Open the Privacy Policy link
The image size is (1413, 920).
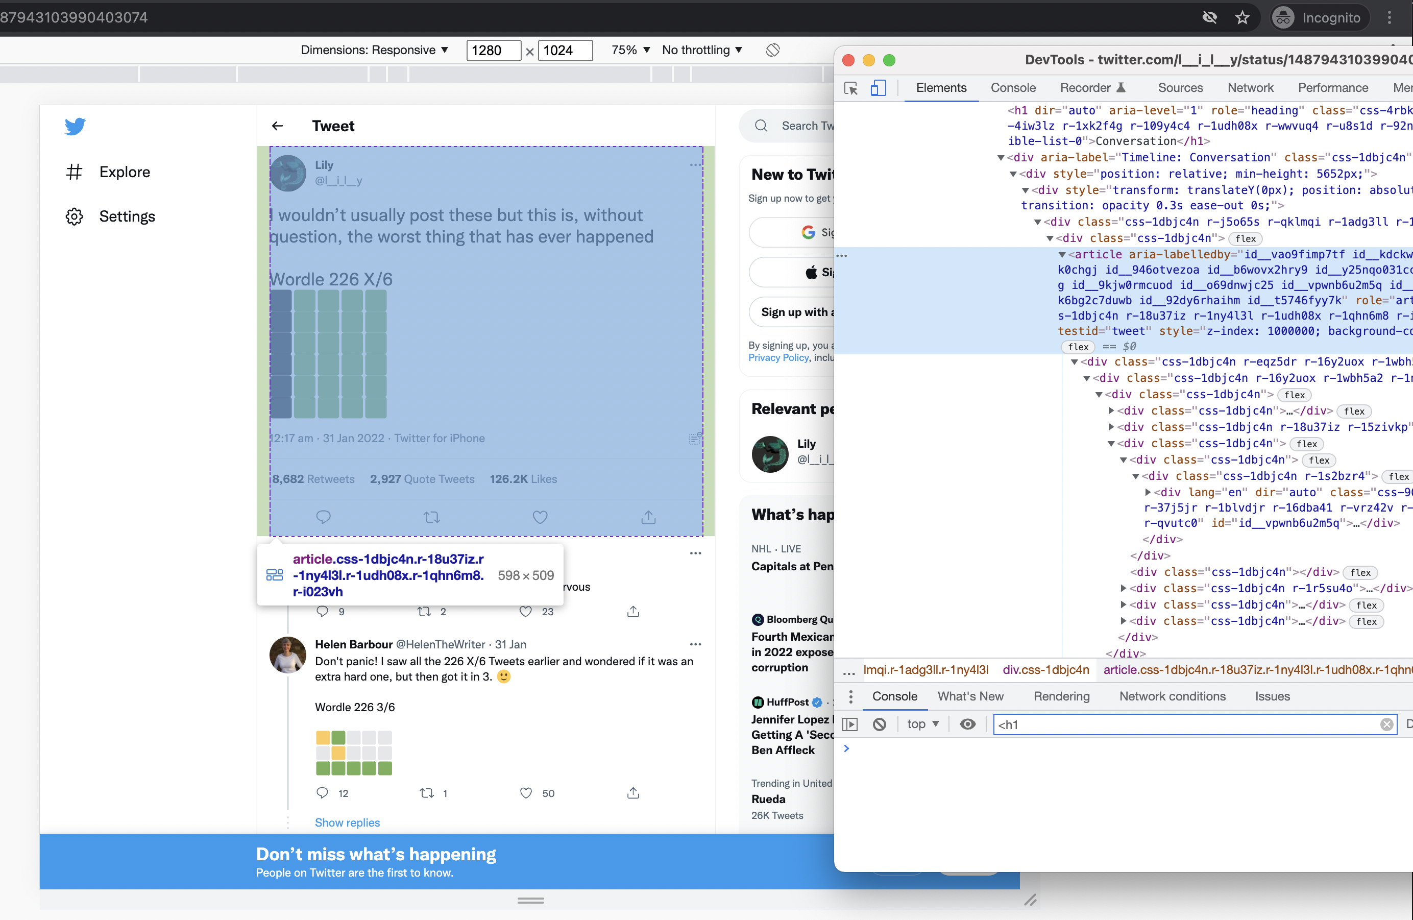point(778,357)
